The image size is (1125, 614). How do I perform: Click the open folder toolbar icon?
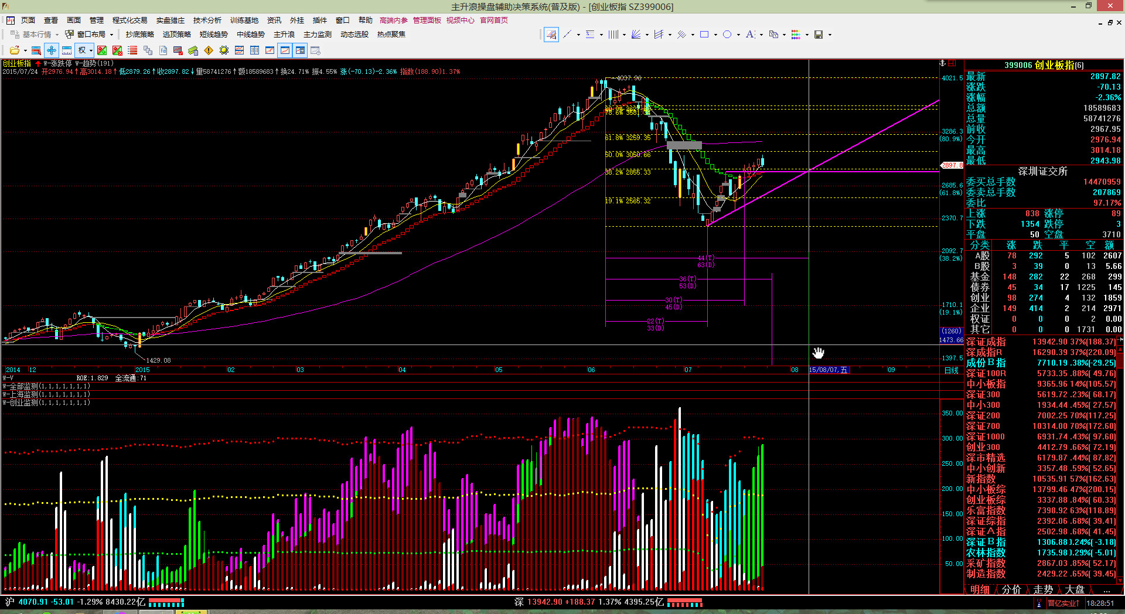point(15,50)
